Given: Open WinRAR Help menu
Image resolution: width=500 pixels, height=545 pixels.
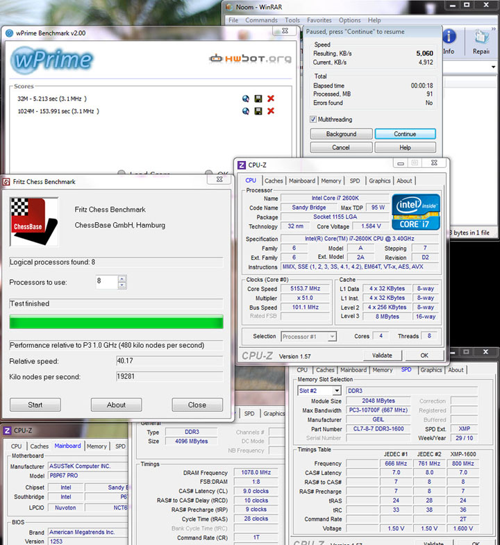Looking at the screenshot, I should tap(374, 20).
